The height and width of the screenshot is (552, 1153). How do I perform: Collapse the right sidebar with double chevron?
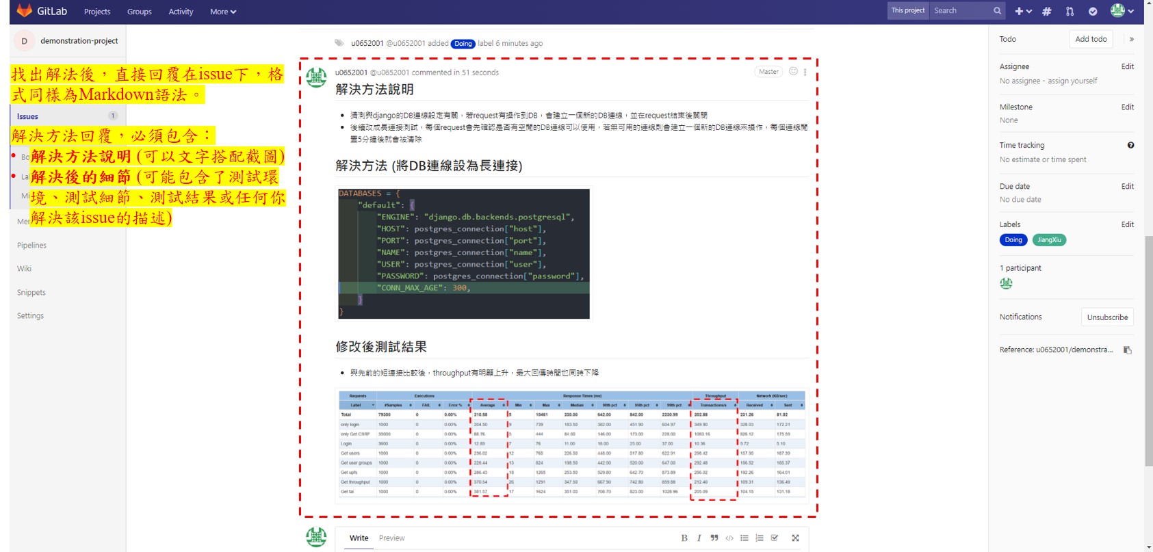[x=1132, y=39]
